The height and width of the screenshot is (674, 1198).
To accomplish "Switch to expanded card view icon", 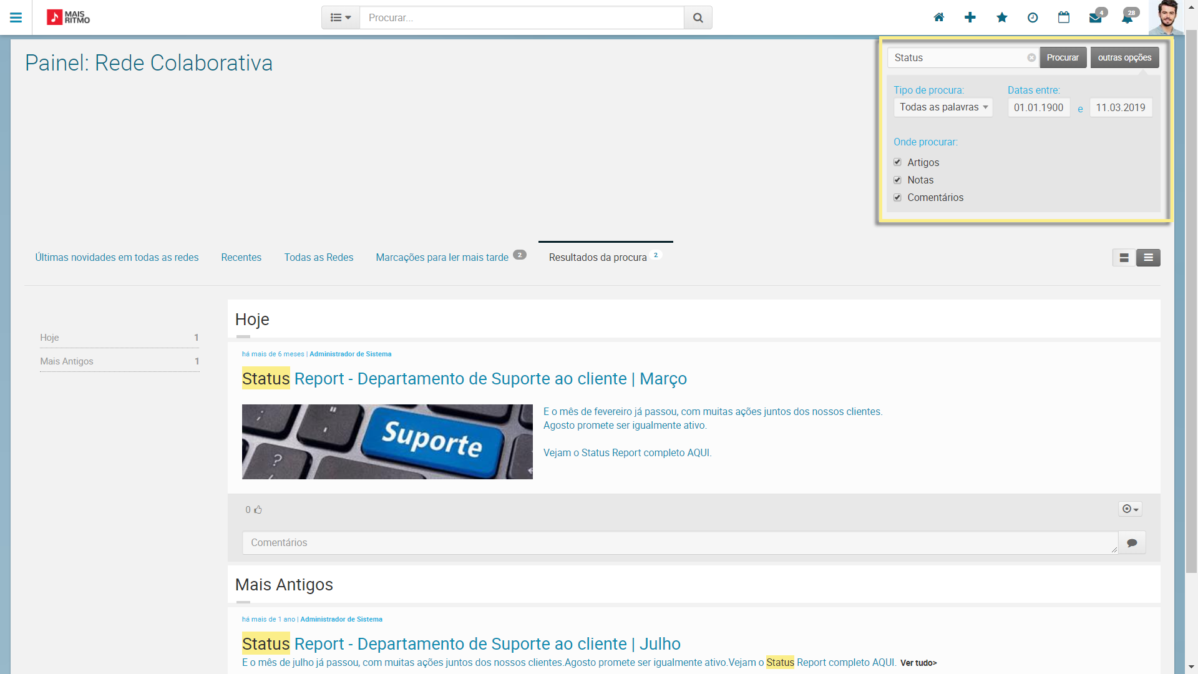I will tap(1124, 258).
